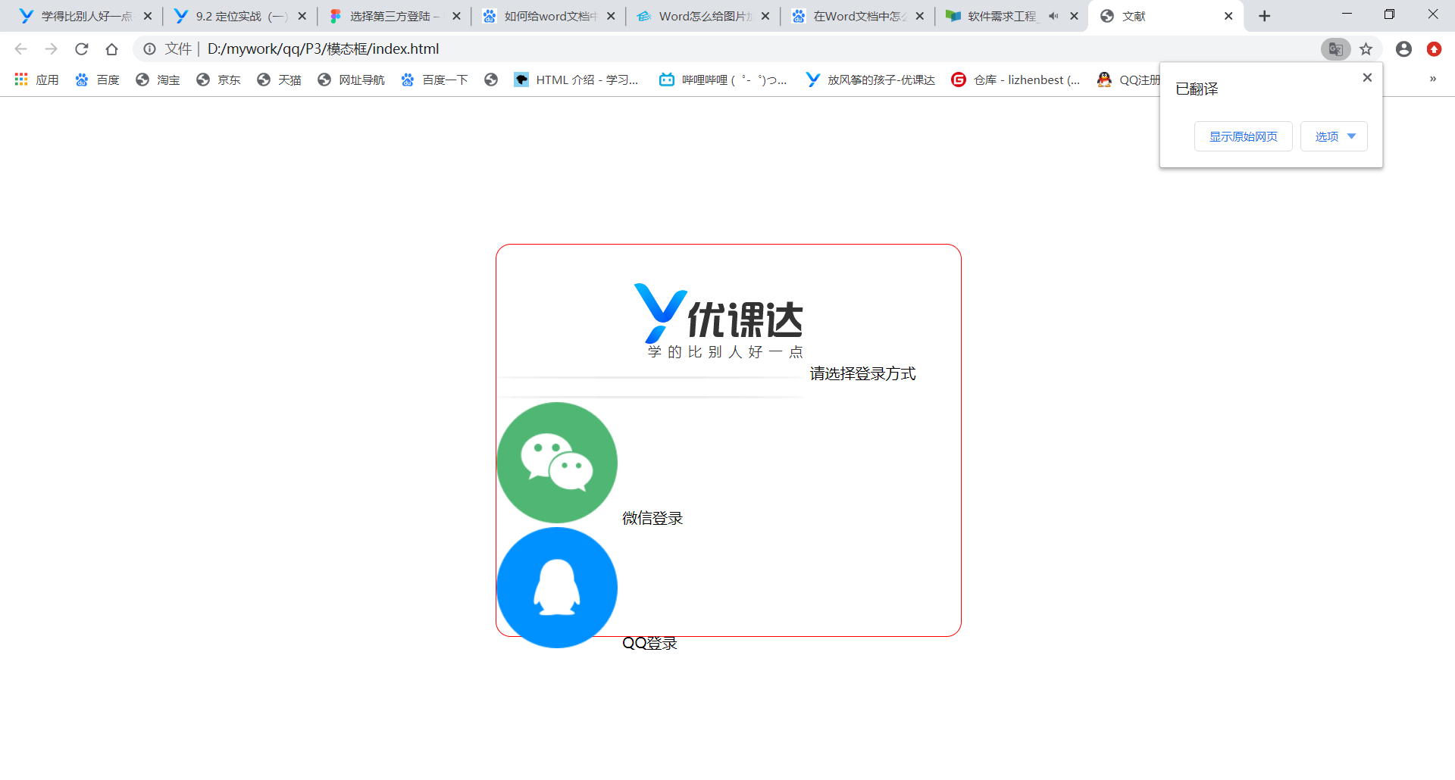Expand the bookmarks overflow chevron
Viewport: 1455px width, 780px height.
[x=1433, y=79]
